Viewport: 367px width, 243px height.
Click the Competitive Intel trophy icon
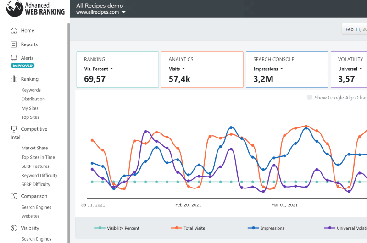coord(14,129)
